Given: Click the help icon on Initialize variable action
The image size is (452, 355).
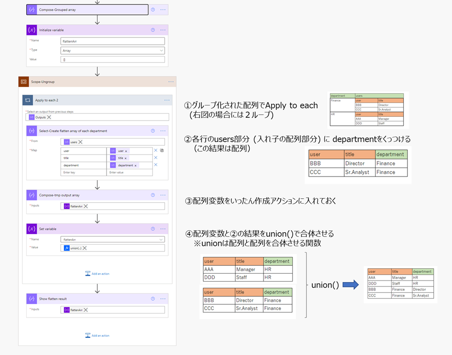Looking at the screenshot, I should tap(152, 30).
